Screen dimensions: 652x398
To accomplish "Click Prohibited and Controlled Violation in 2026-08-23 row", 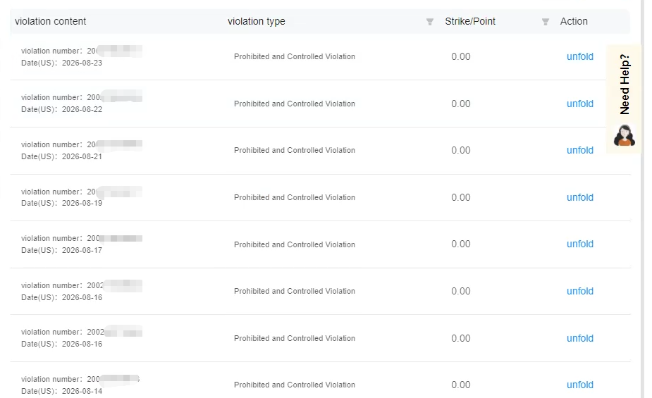I will [x=295, y=56].
